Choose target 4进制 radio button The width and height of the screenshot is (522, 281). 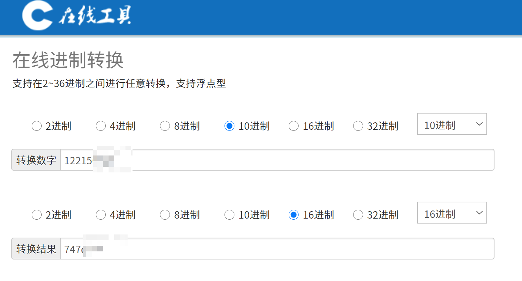pyautogui.click(x=101, y=215)
